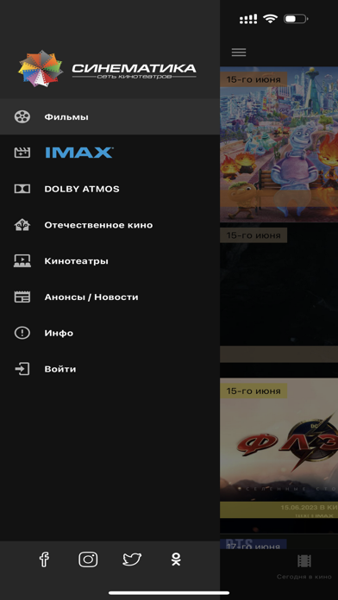Tap the battery indicator in status bar
338x600 pixels.
(x=296, y=19)
